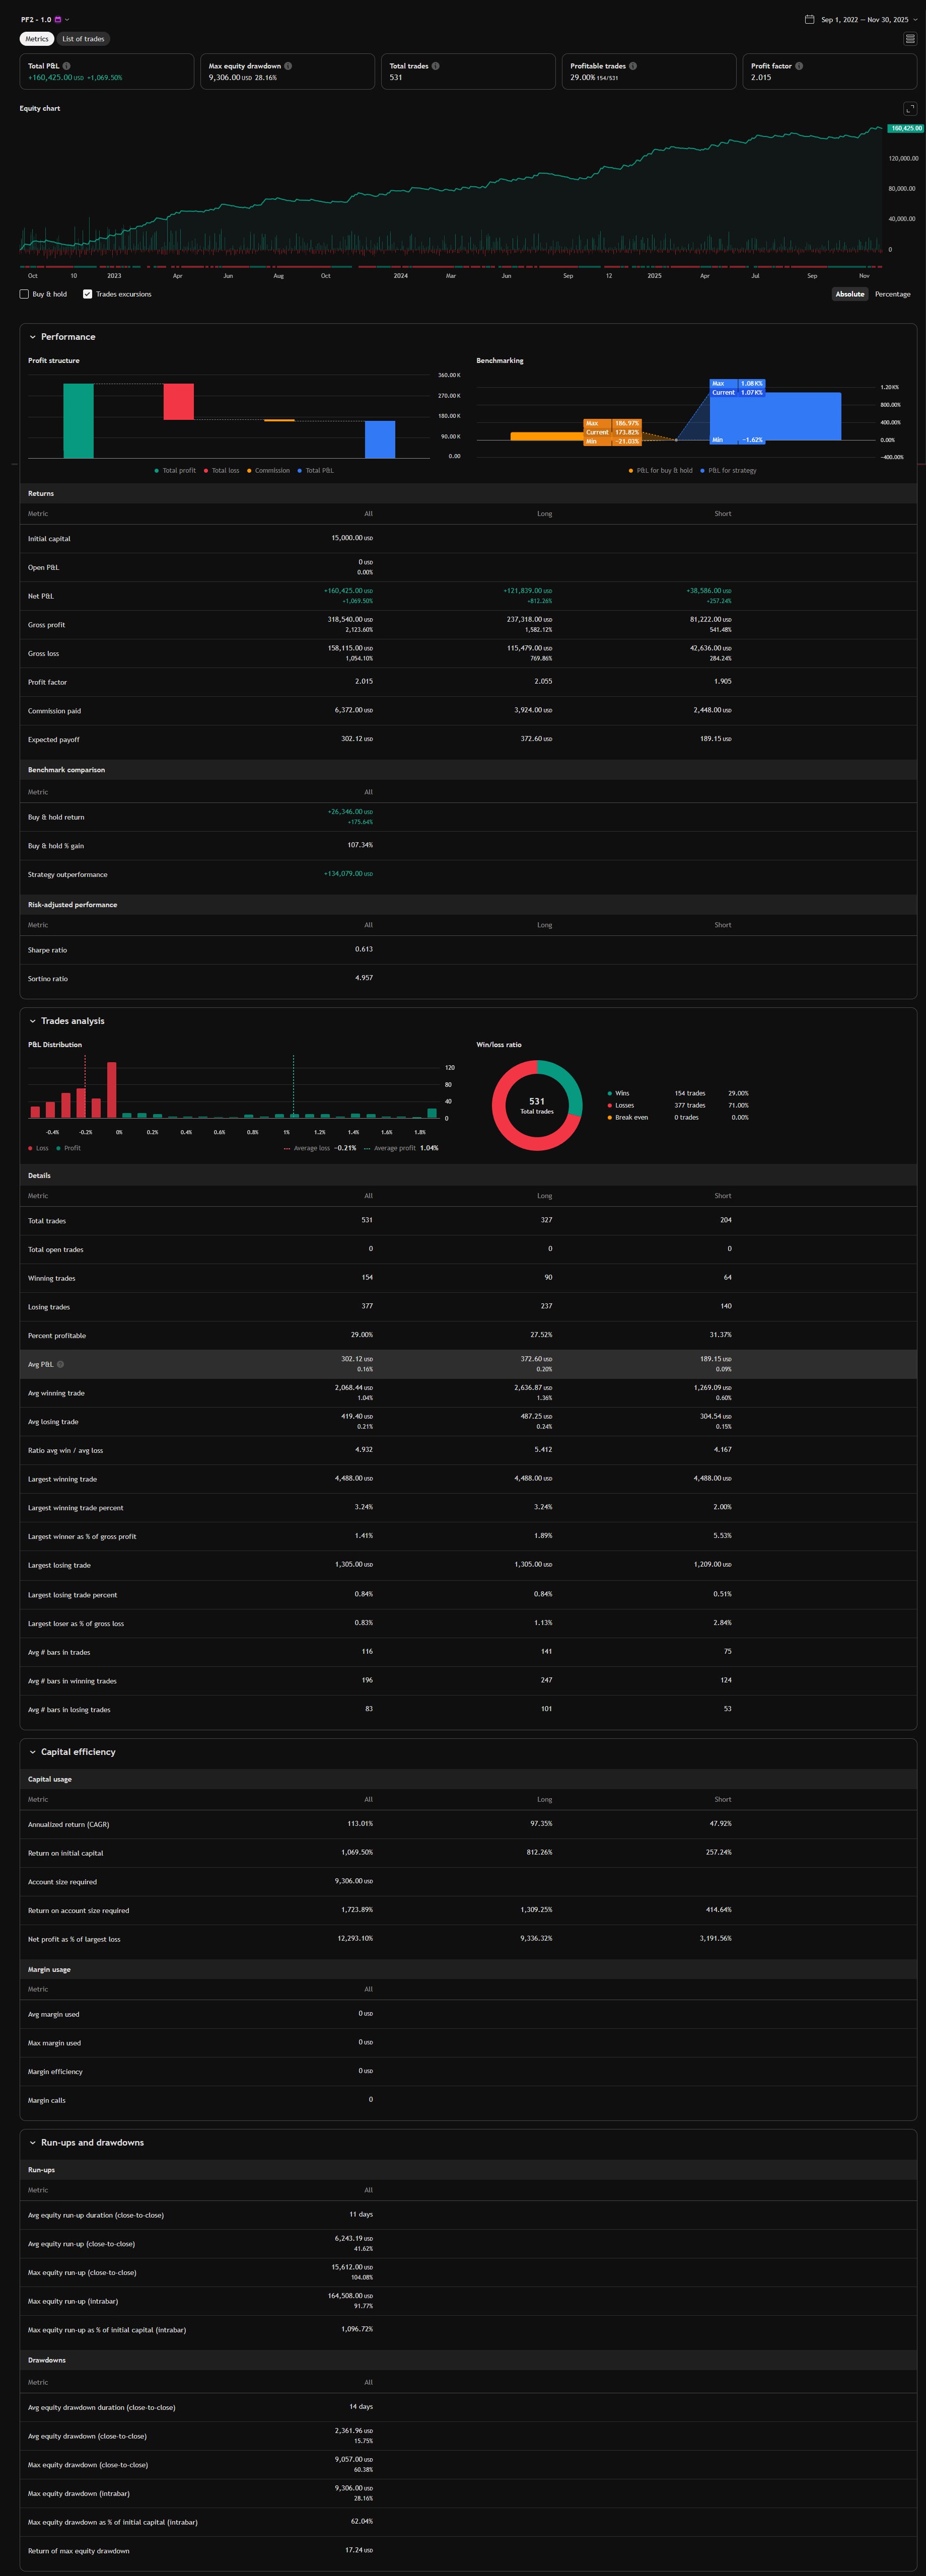Click the info icon beside Max equity drawdown
The width and height of the screenshot is (926, 2576).
pyautogui.click(x=288, y=66)
